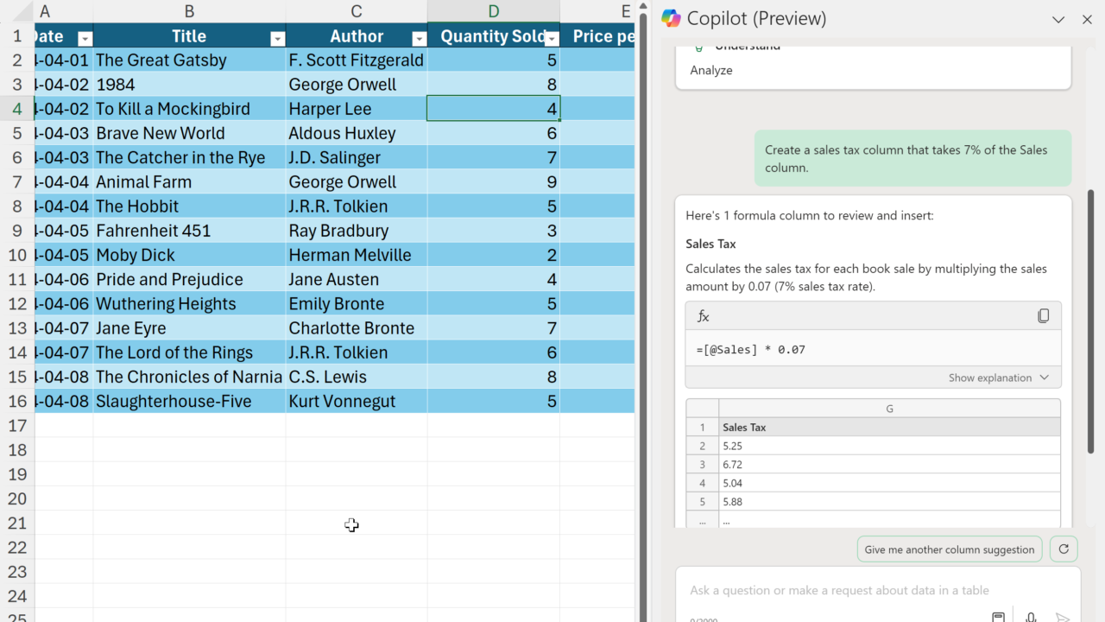1105x622 pixels.
Task: Click the Copilot question input field
Action: (878, 591)
